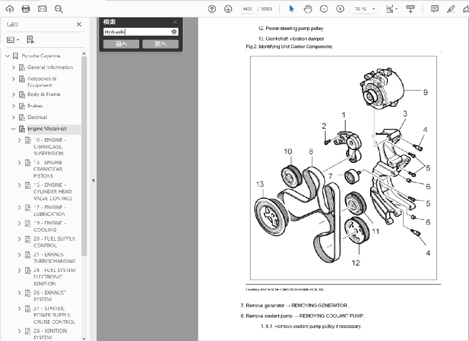469x341 pixels.
Task: Open 26 - EXHAUST SYSTEM bookmark
Action: [50, 296]
